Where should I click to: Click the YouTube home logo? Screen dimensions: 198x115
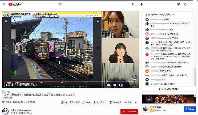[x=15, y=4]
